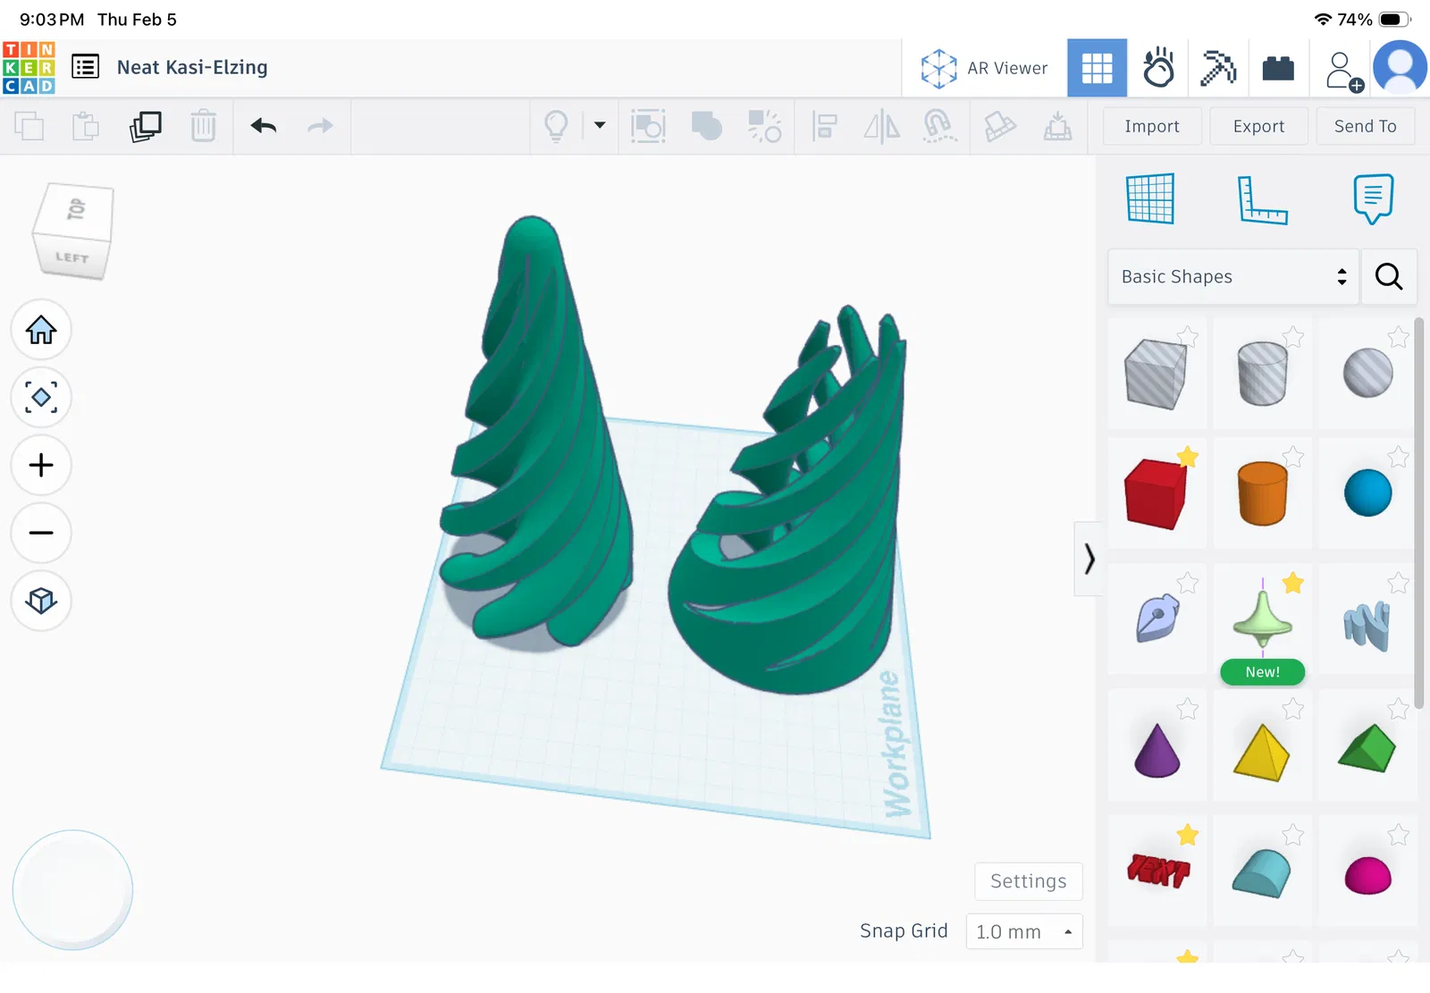Open the Snap Grid 1.0 mm dropdown
Image resolution: width=1430 pixels, height=993 pixels.
1024,931
